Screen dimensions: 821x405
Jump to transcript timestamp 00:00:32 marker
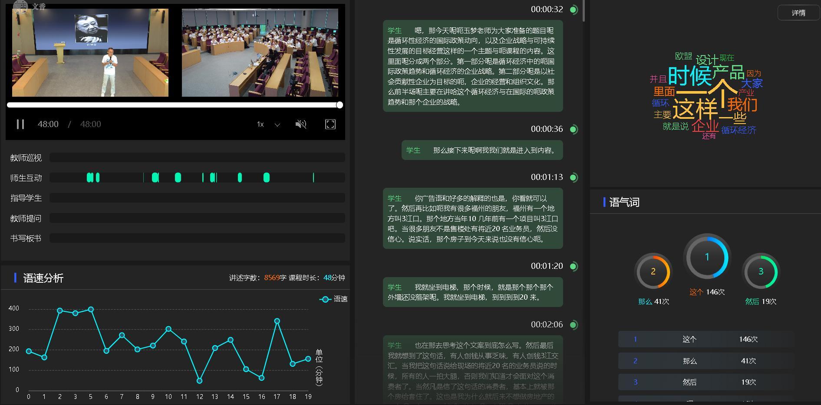click(x=574, y=10)
